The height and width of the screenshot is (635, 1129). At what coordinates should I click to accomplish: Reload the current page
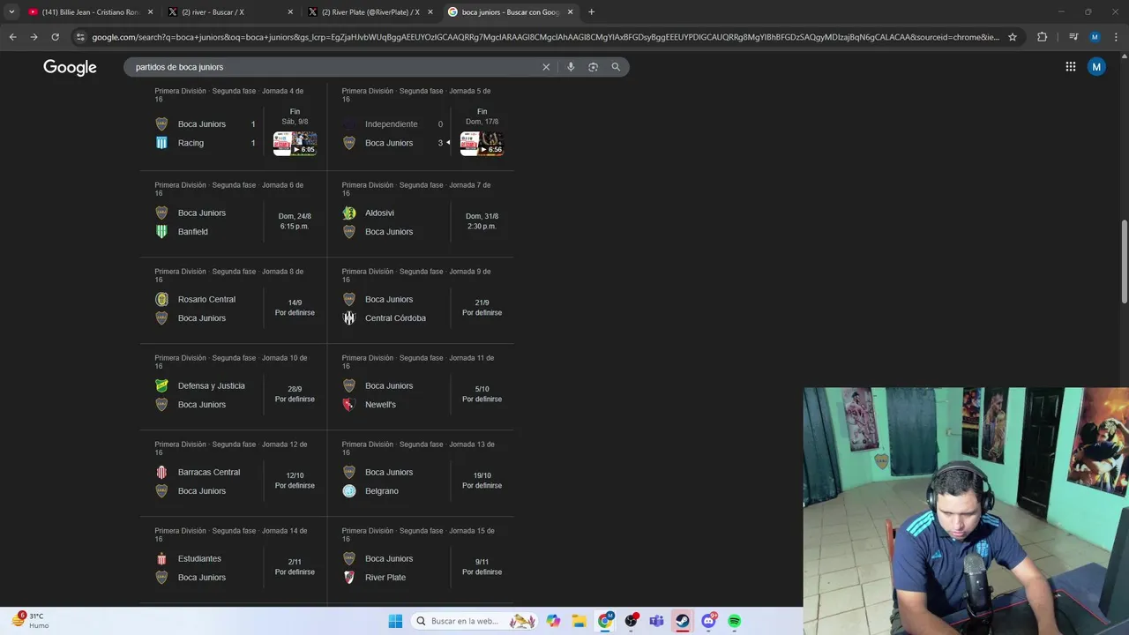[55, 37]
